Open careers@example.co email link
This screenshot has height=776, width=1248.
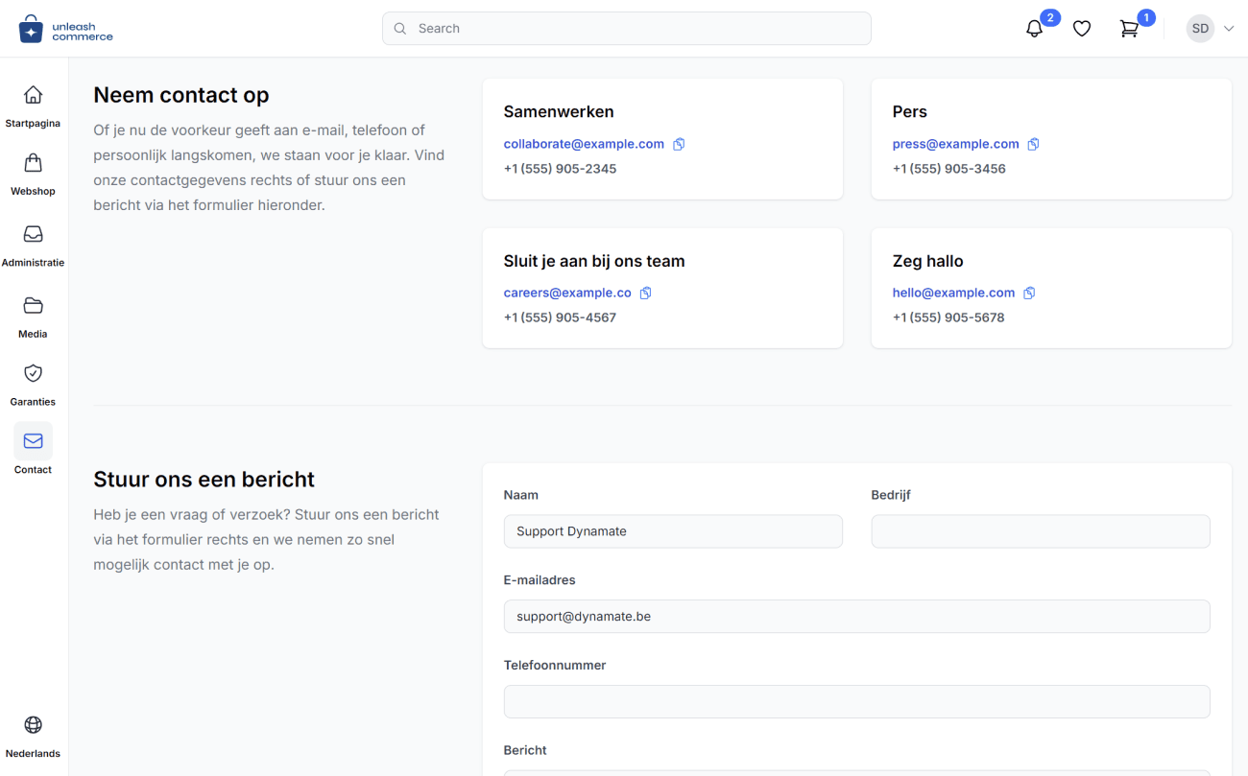point(567,293)
